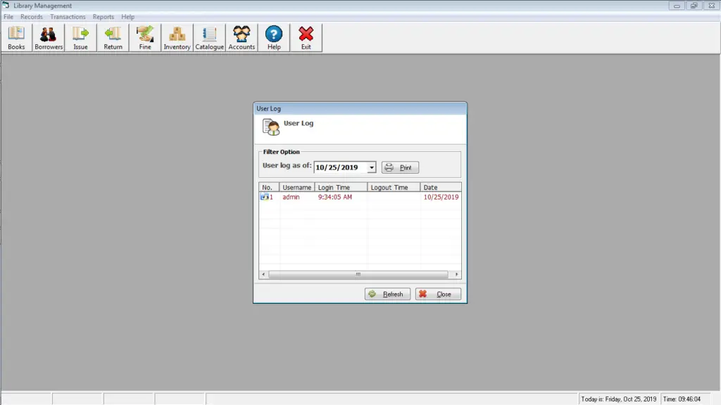Open the Books toolbar icon
The height and width of the screenshot is (405, 721).
(x=15, y=37)
